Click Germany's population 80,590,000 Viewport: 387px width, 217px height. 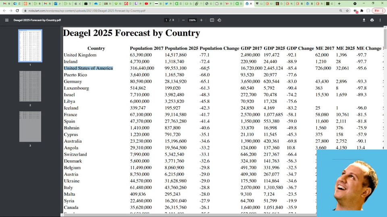pos(142,82)
